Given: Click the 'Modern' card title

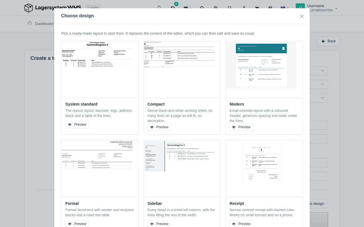Looking at the screenshot, I should [237, 104].
